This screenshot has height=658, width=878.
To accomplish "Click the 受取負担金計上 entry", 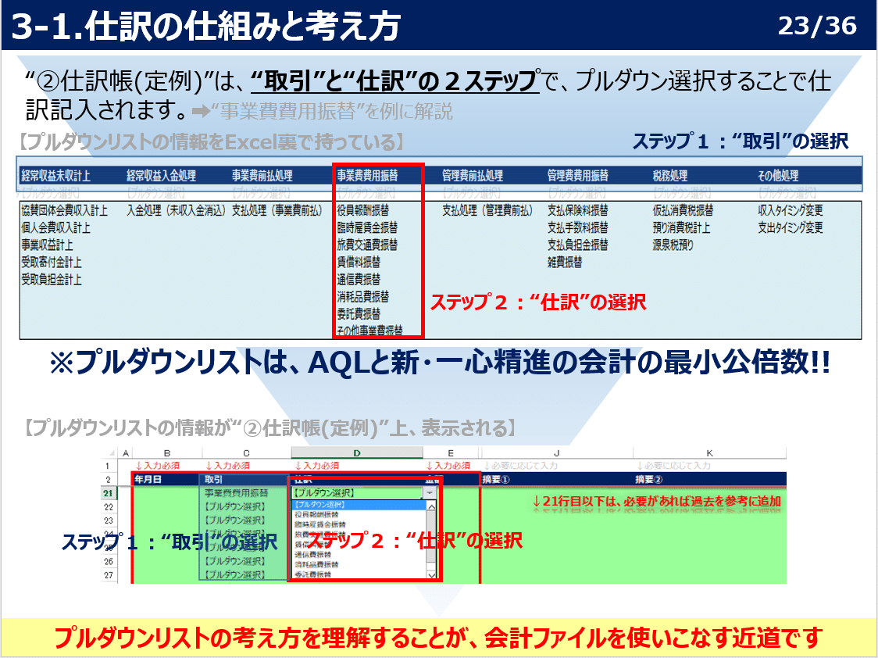I will [52, 280].
